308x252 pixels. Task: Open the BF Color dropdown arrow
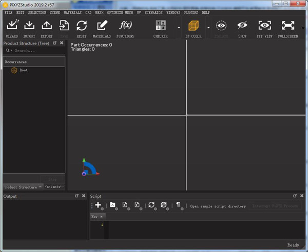[x=208, y=27]
